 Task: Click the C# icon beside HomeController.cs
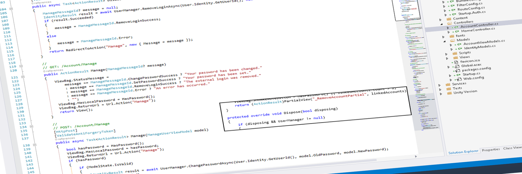click(457, 31)
